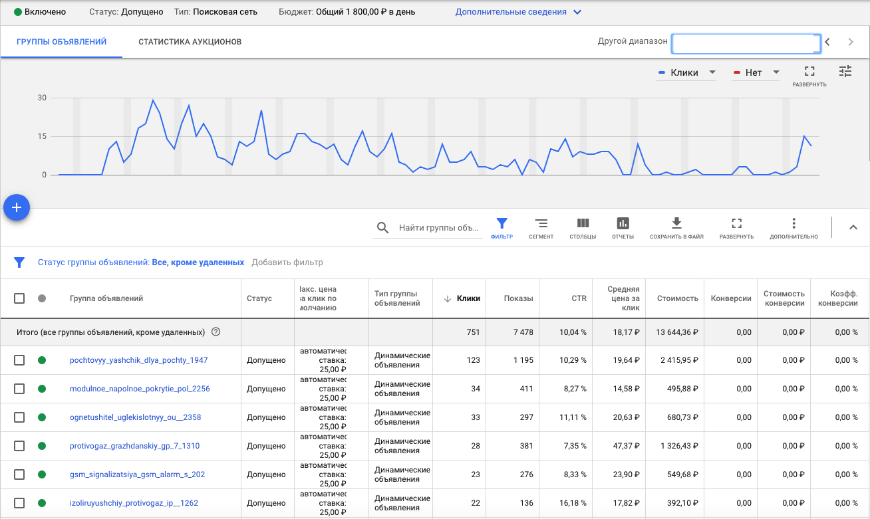The image size is (870, 519).
Task: Click the blue plus create button
Action: pyautogui.click(x=17, y=207)
